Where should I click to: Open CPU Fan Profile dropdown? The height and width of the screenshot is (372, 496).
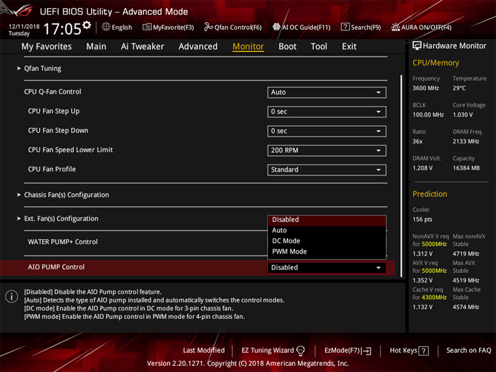click(327, 170)
